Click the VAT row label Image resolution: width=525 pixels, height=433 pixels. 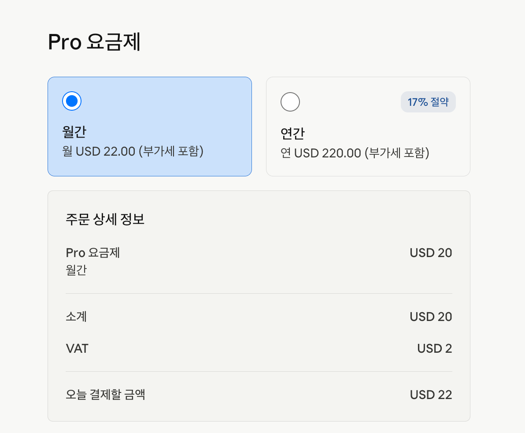click(x=77, y=348)
